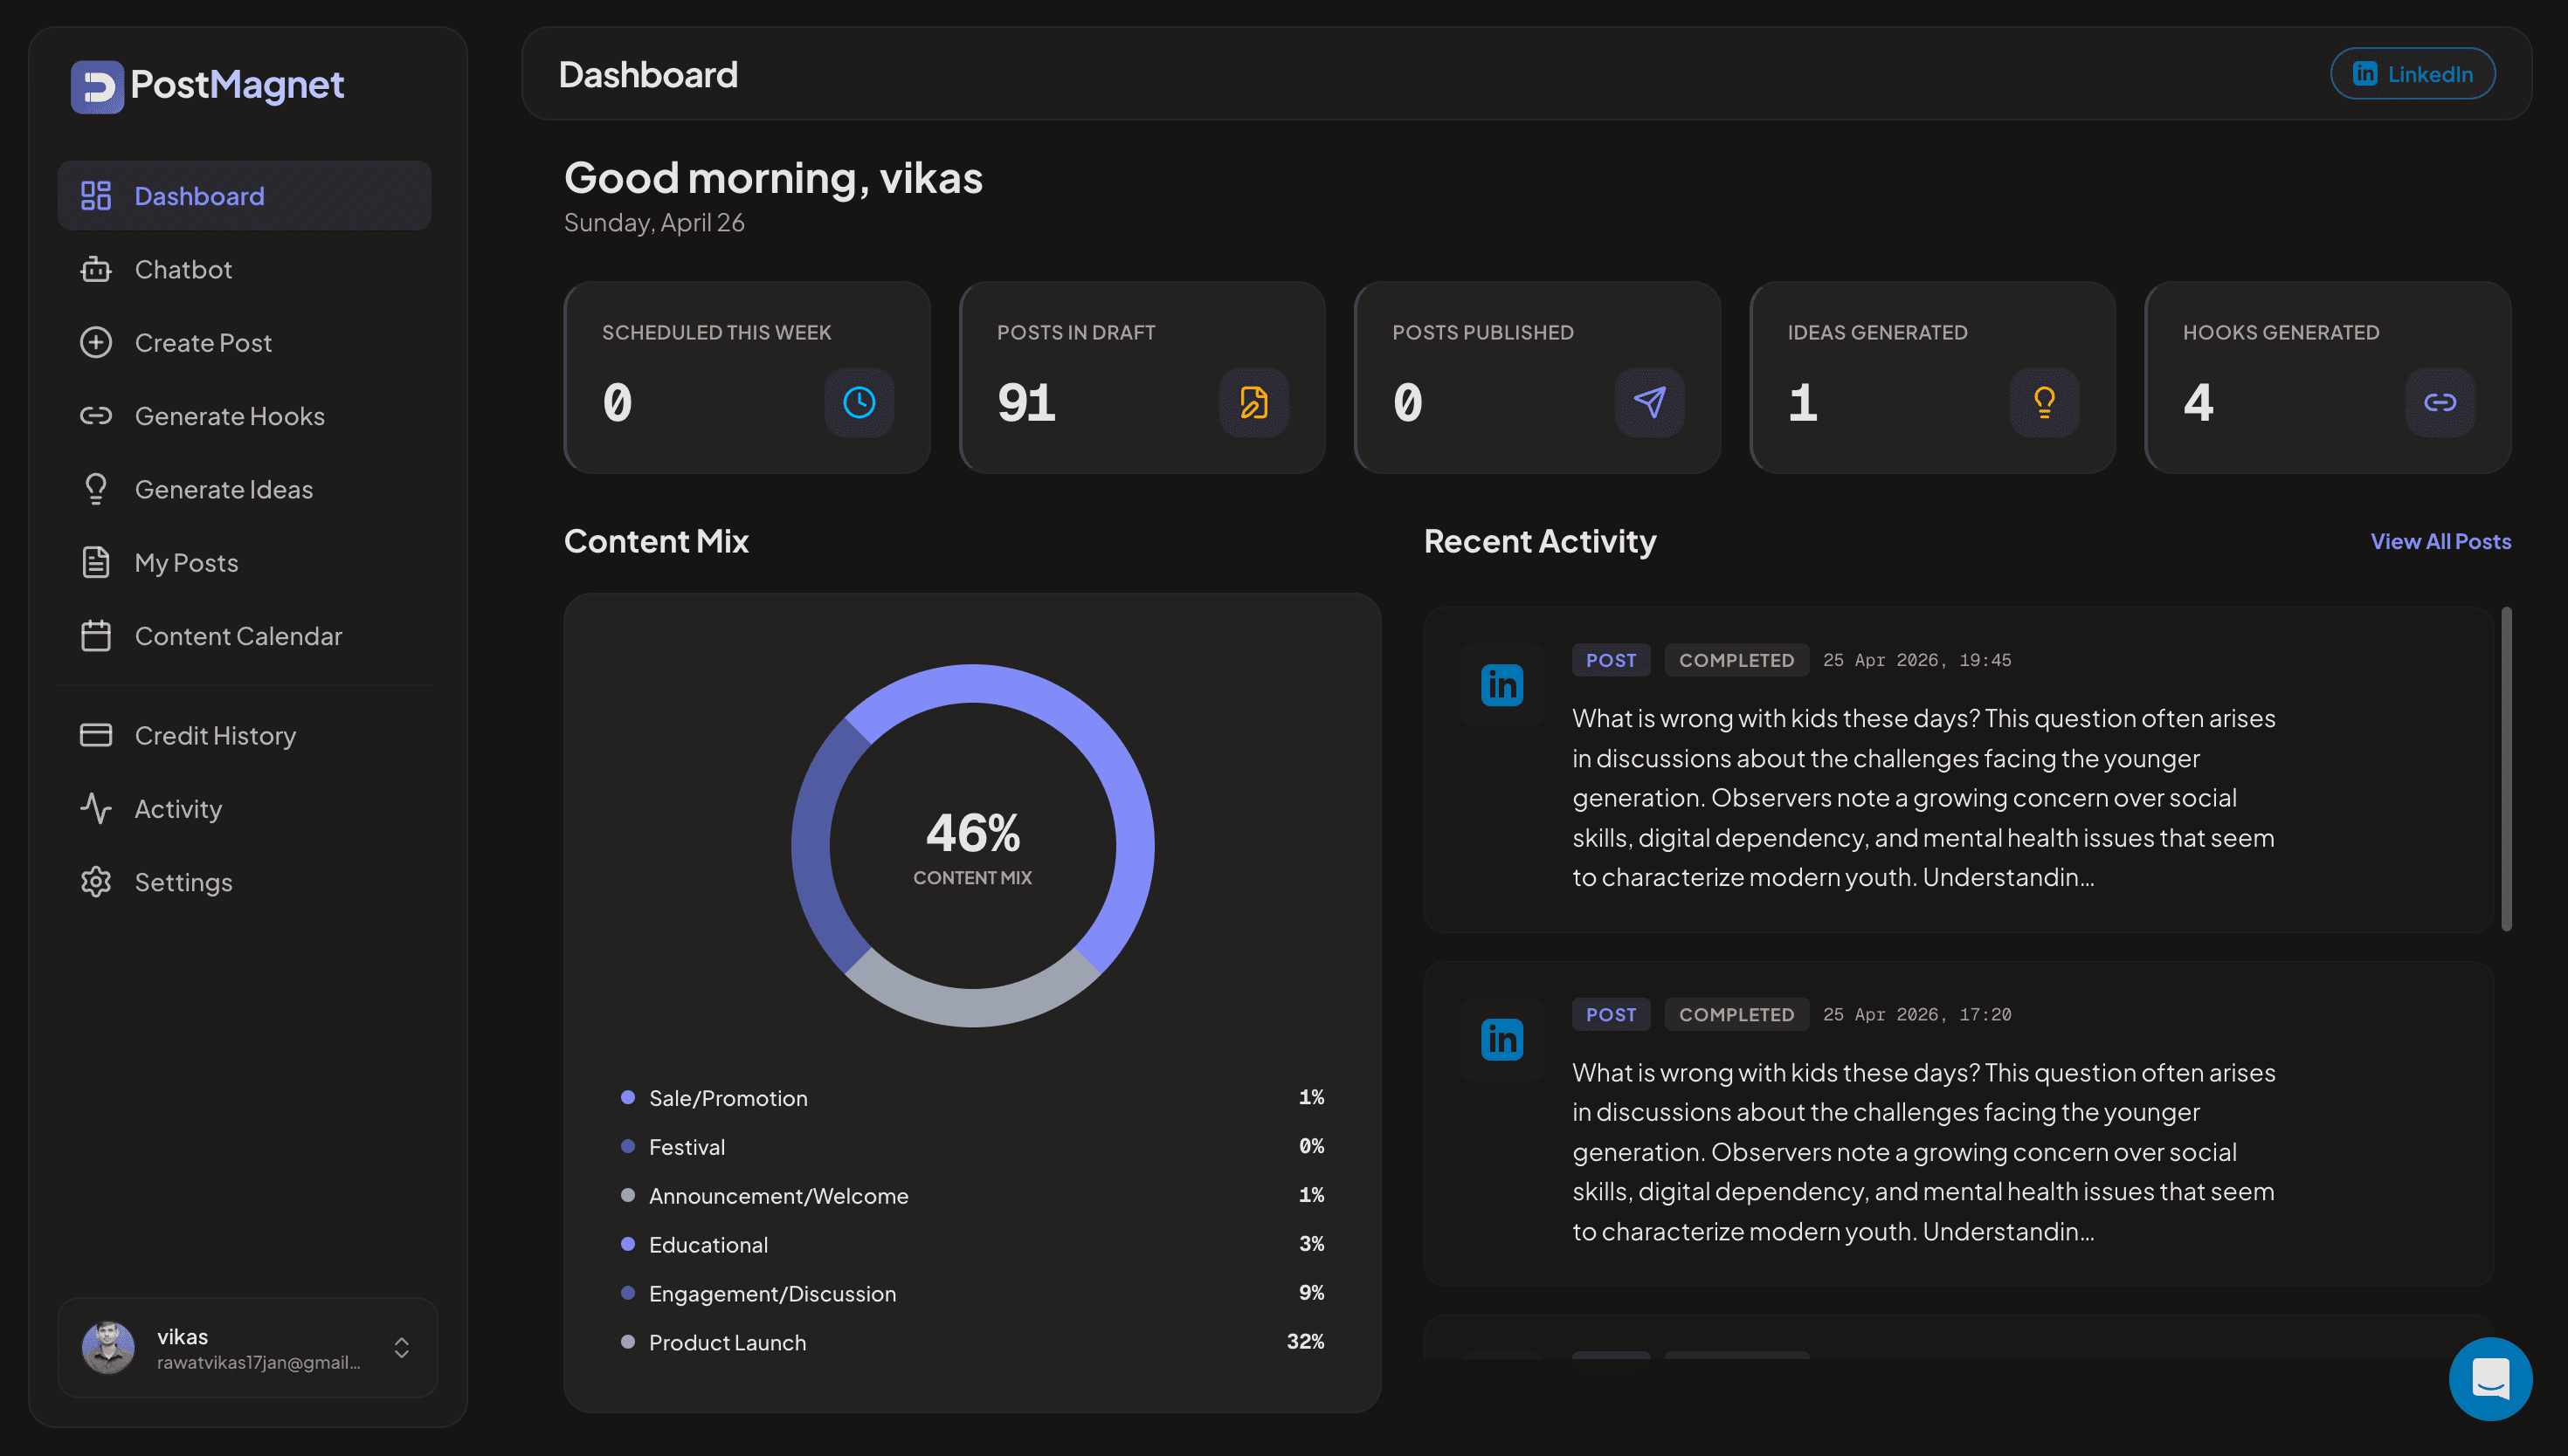Open the chat support bubble
The width and height of the screenshot is (2568, 1456).
[x=2490, y=1378]
